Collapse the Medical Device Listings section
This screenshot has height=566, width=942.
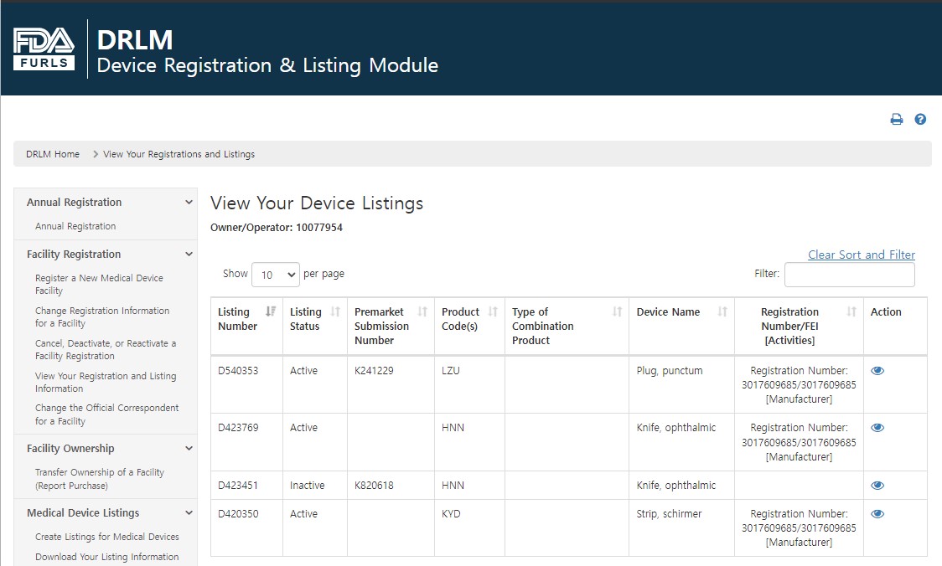click(189, 513)
